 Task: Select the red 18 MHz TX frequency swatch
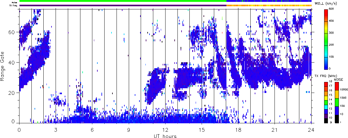(327, 84)
